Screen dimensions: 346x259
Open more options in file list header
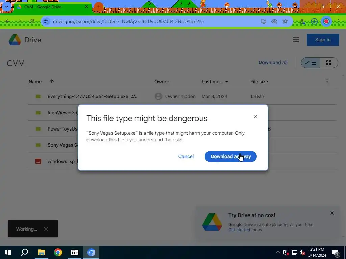coord(327,82)
